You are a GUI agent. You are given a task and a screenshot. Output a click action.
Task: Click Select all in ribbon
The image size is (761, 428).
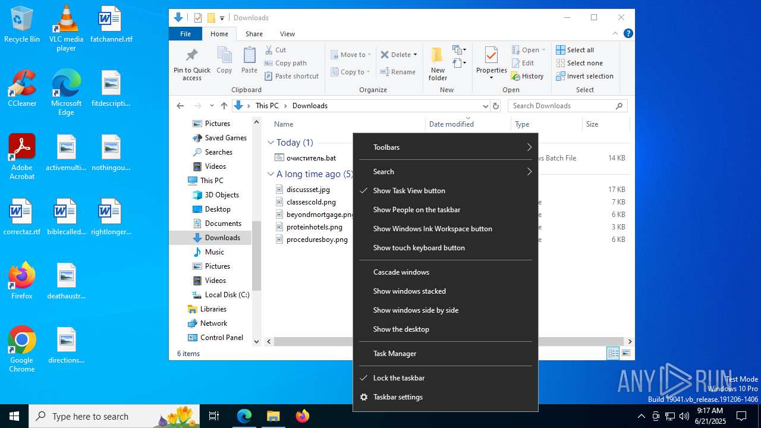click(575, 50)
